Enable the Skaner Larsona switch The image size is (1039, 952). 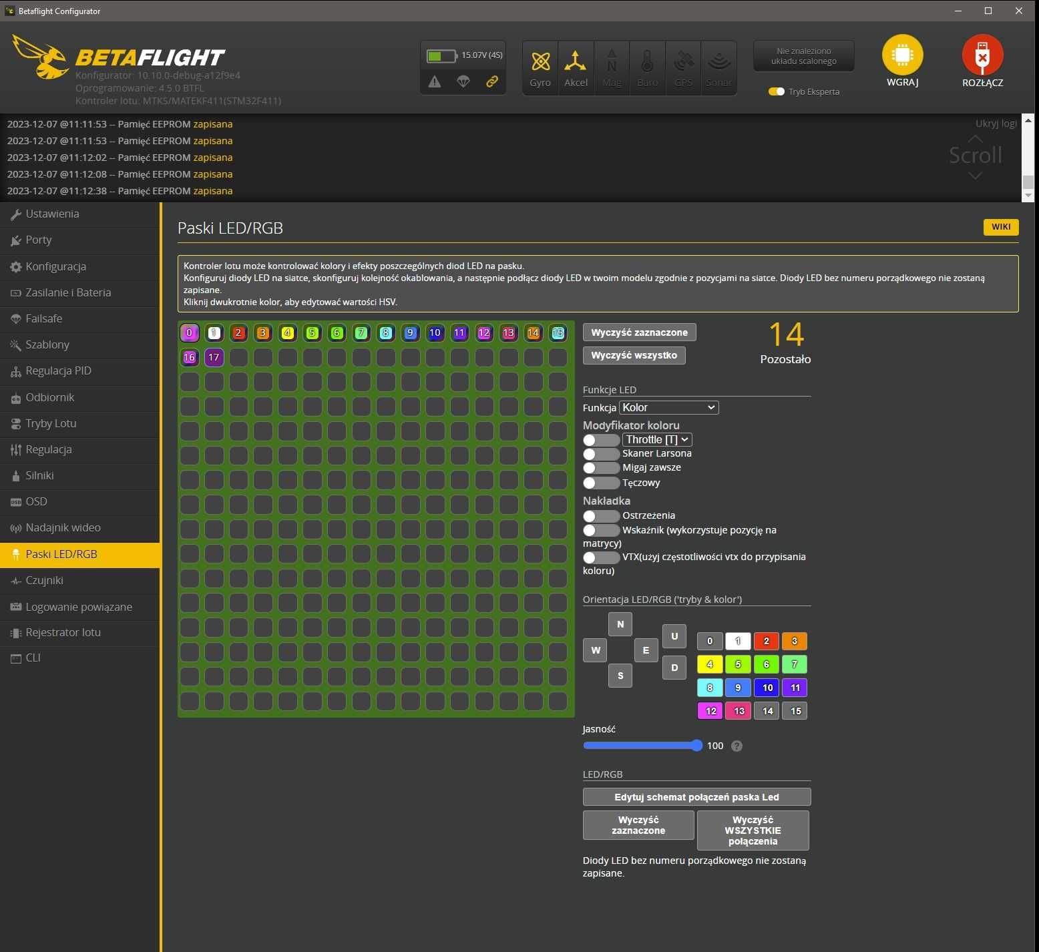[x=601, y=454]
